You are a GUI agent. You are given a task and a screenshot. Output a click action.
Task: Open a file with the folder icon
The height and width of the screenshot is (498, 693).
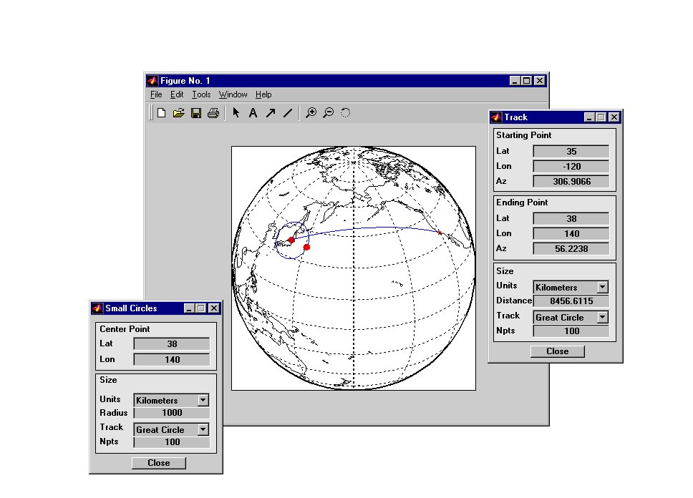(x=178, y=113)
